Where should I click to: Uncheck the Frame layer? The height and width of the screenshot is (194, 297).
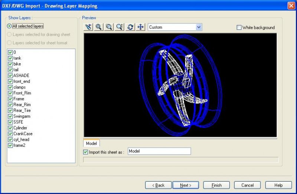click(10, 99)
